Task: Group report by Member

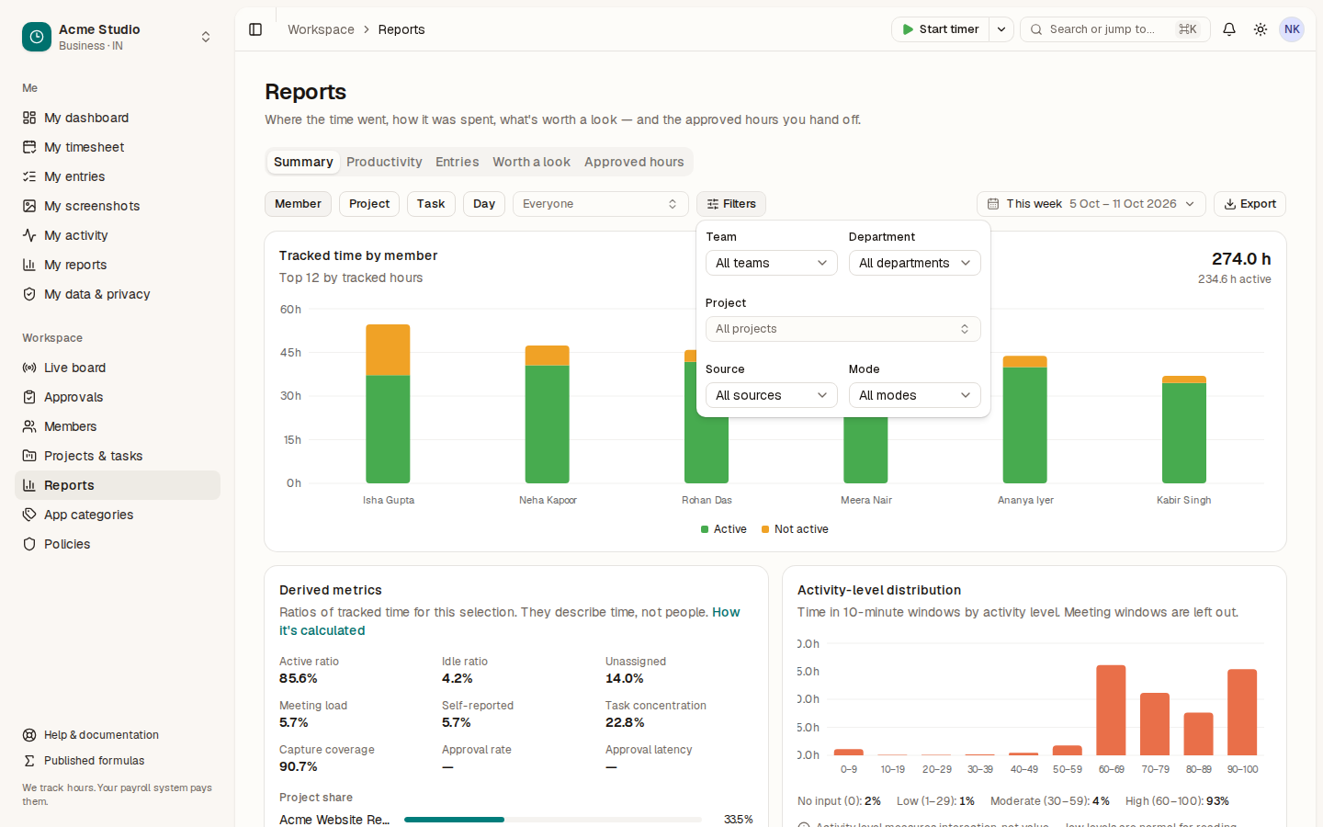Action: pos(298,204)
